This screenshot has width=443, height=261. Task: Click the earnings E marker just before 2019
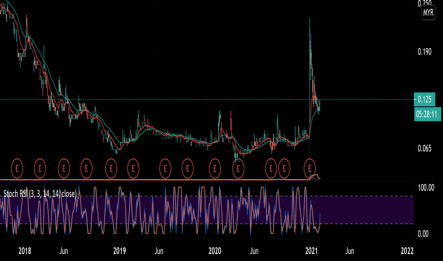(x=111, y=169)
